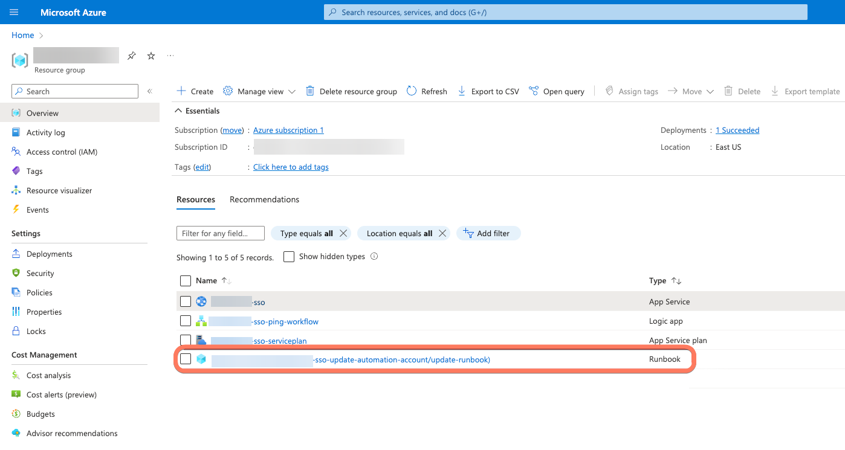845x450 pixels.
Task: Click the subscription move link
Action: click(231, 130)
